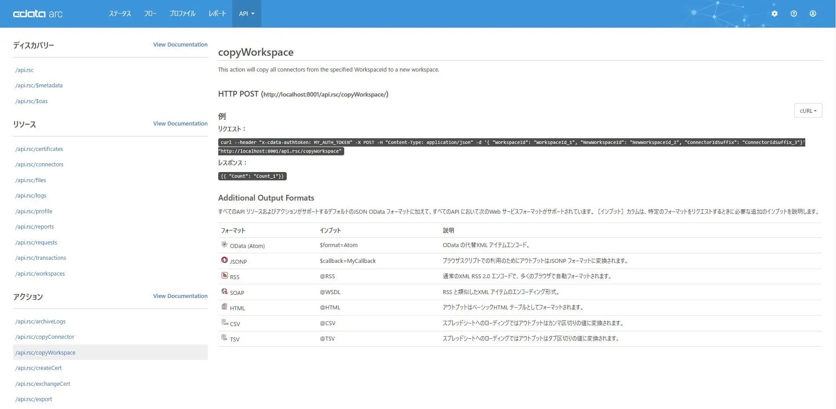Click the TSV format icon
Screen dimensions: 836x409
point(224,338)
